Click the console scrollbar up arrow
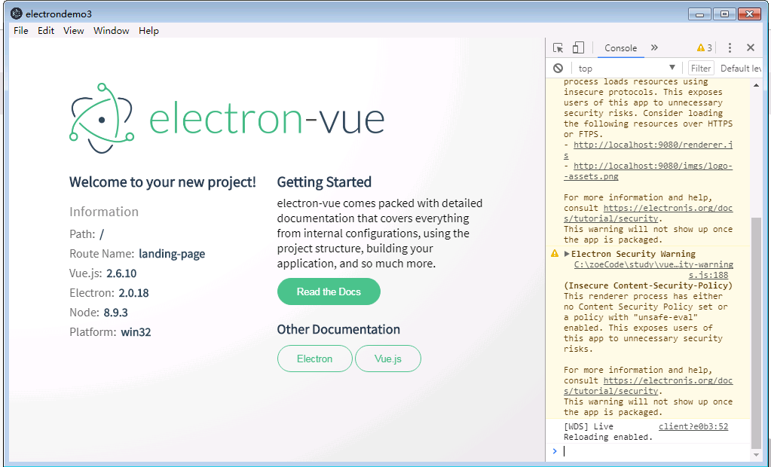 click(x=756, y=85)
